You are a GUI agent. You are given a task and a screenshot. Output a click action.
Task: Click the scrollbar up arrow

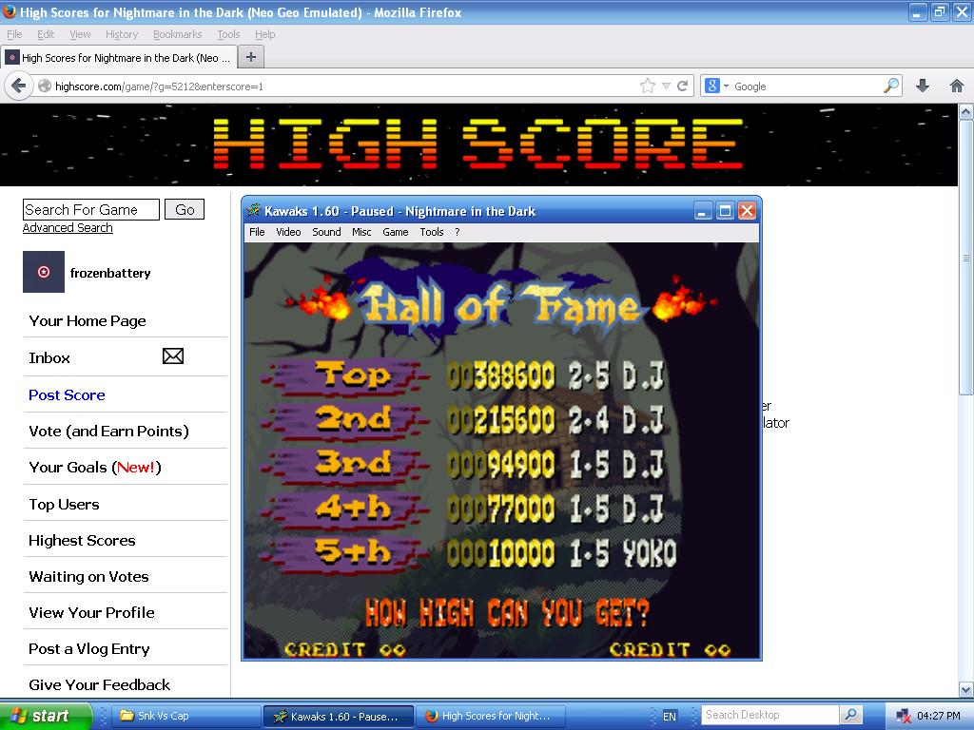click(x=966, y=112)
